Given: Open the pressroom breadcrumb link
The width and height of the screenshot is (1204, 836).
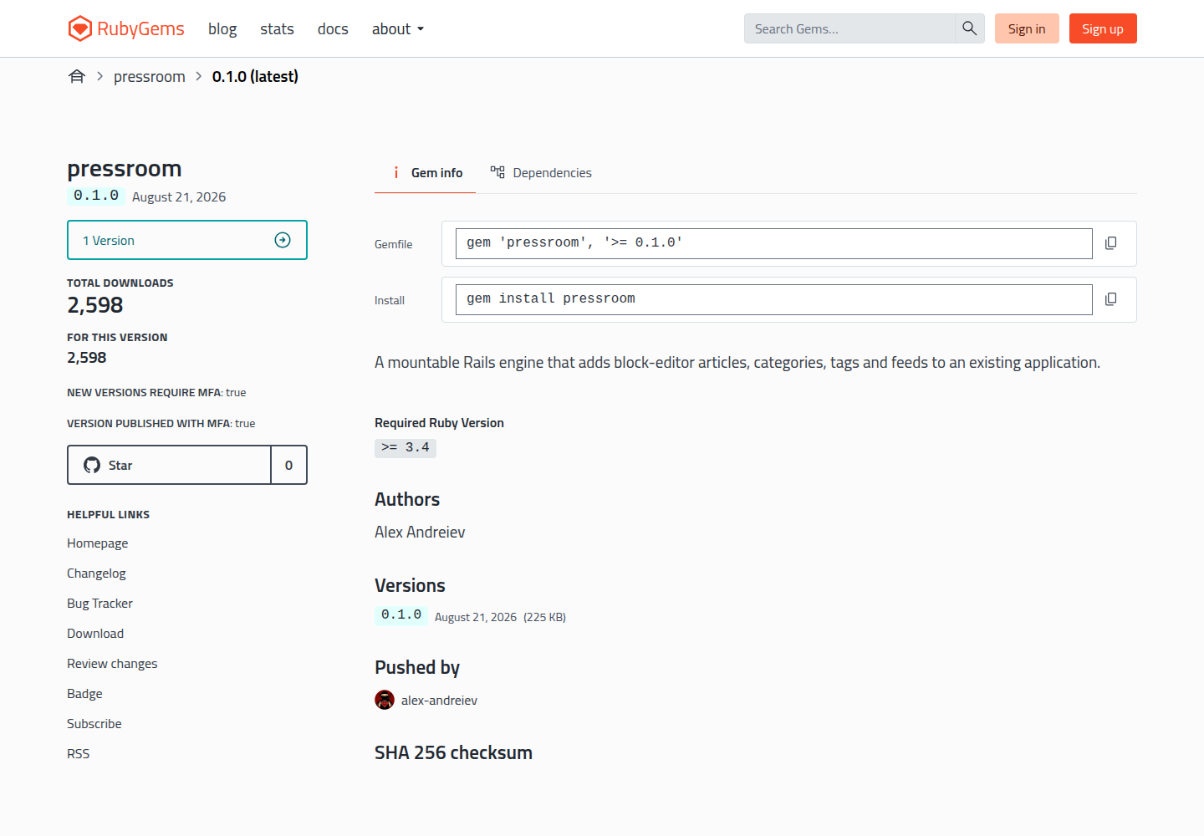Looking at the screenshot, I should [150, 77].
